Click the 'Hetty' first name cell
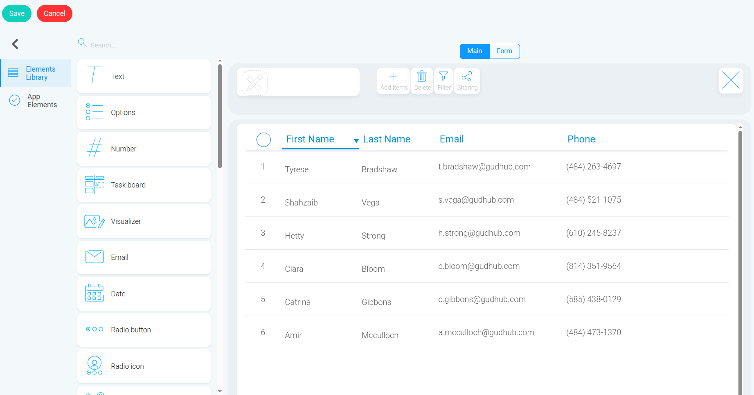This screenshot has width=754, height=395. [x=294, y=236]
